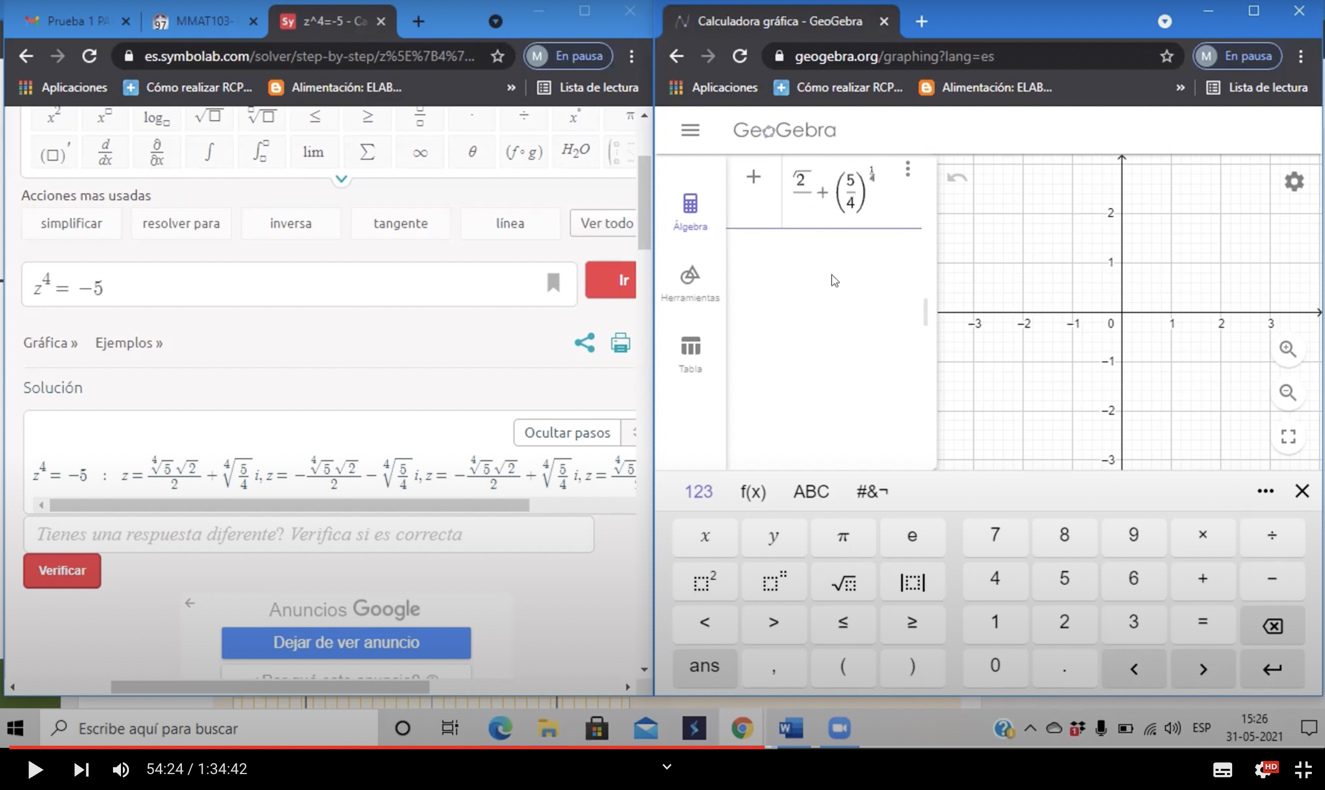
Task: Open GeoGebra graph settings gear
Action: (1294, 181)
